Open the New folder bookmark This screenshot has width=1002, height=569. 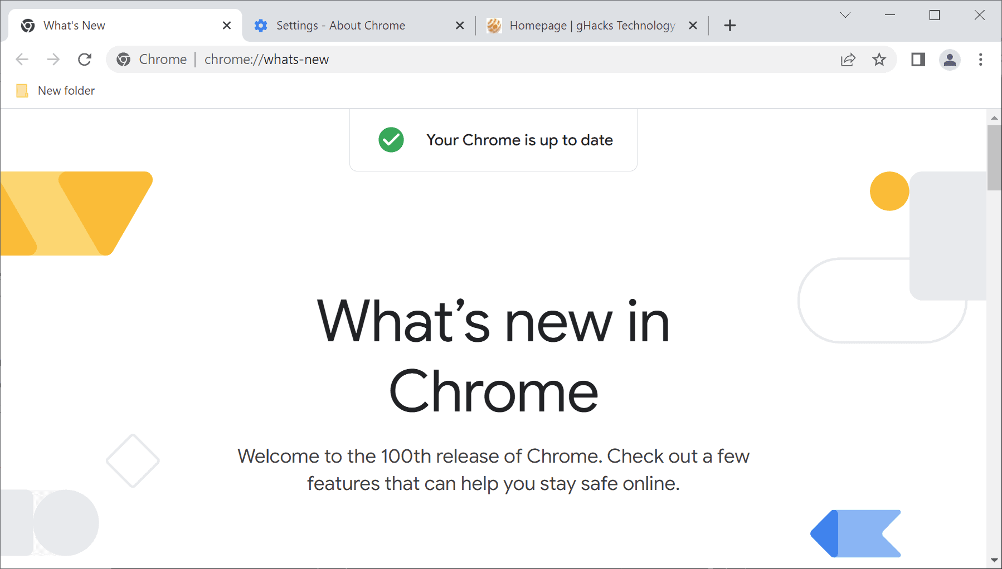point(56,91)
